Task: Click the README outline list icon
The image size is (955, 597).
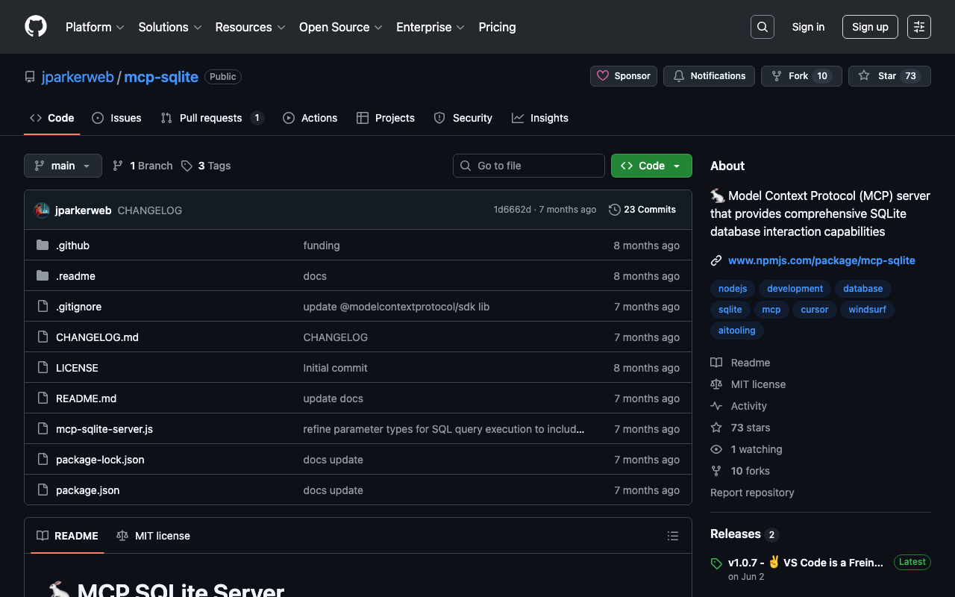Action: tap(672, 536)
